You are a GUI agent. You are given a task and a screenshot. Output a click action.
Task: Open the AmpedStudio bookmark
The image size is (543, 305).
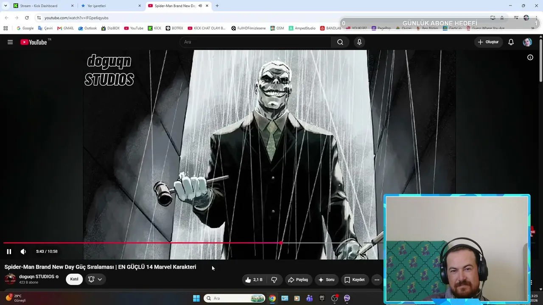pyautogui.click(x=302, y=28)
